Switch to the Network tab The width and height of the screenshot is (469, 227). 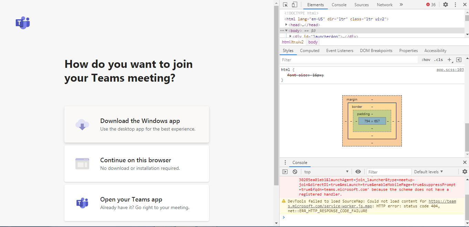385,5
